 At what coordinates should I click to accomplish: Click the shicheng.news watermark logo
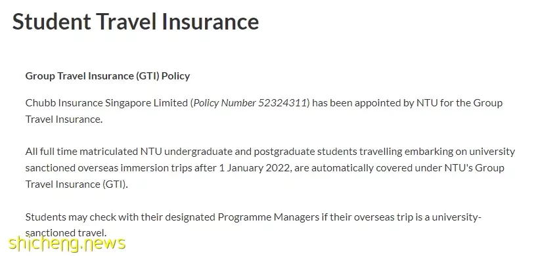[x=67, y=243]
